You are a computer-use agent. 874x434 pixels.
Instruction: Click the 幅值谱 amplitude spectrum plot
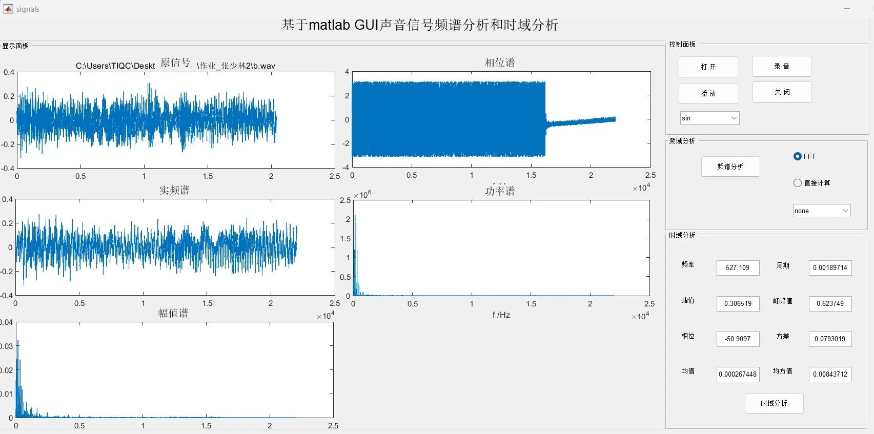click(x=175, y=370)
